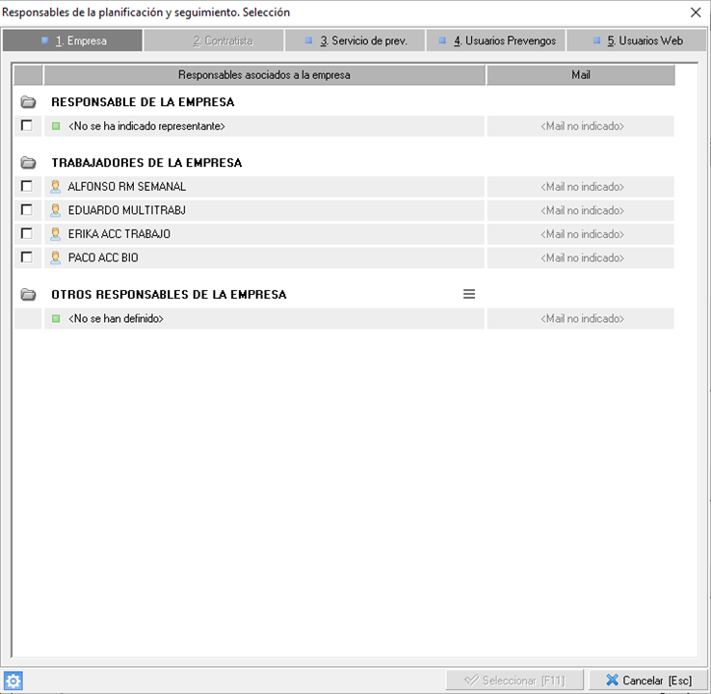Click the mail cell in the No se han definido row
711x694 pixels.
580,318
